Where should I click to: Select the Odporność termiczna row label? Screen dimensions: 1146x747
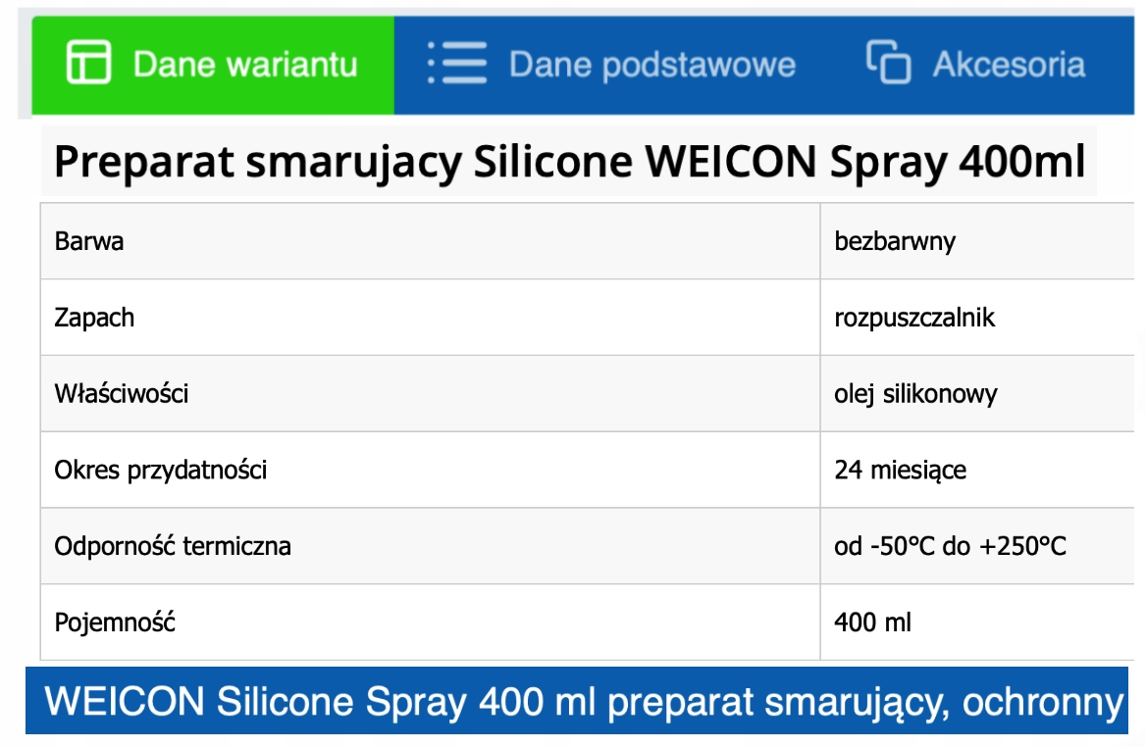click(x=173, y=546)
